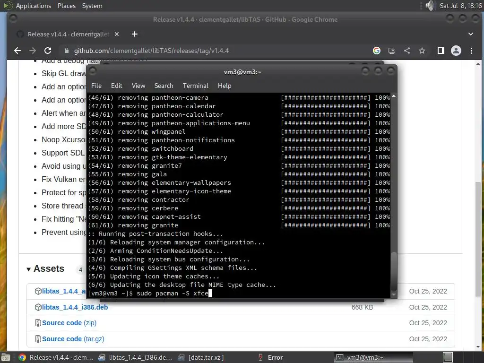Collapse the Assets section triangle
The image size is (484, 363).
pyautogui.click(x=28, y=269)
